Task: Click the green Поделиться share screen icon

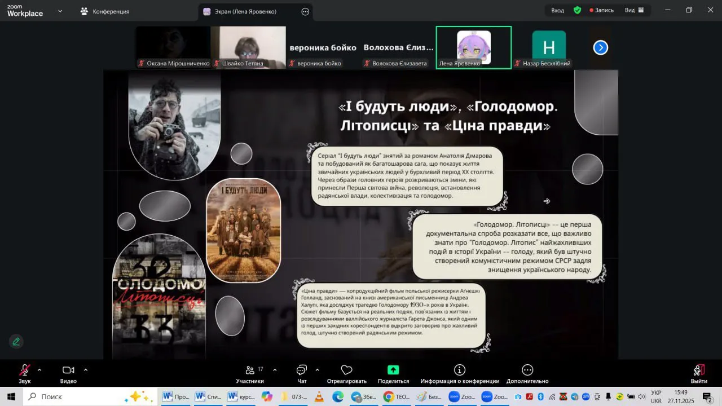Action: click(393, 370)
